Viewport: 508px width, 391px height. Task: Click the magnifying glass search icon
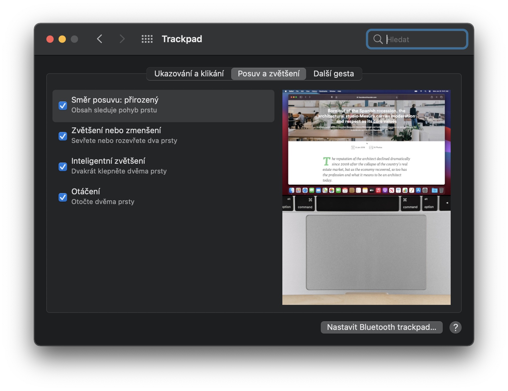tap(378, 39)
